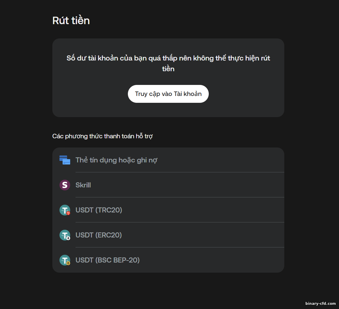Click the binary-cfd.com watermark
This screenshot has height=309, width=339.
click(320, 303)
